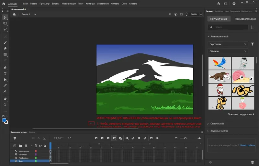Select the Pen tool

pos(5,68)
